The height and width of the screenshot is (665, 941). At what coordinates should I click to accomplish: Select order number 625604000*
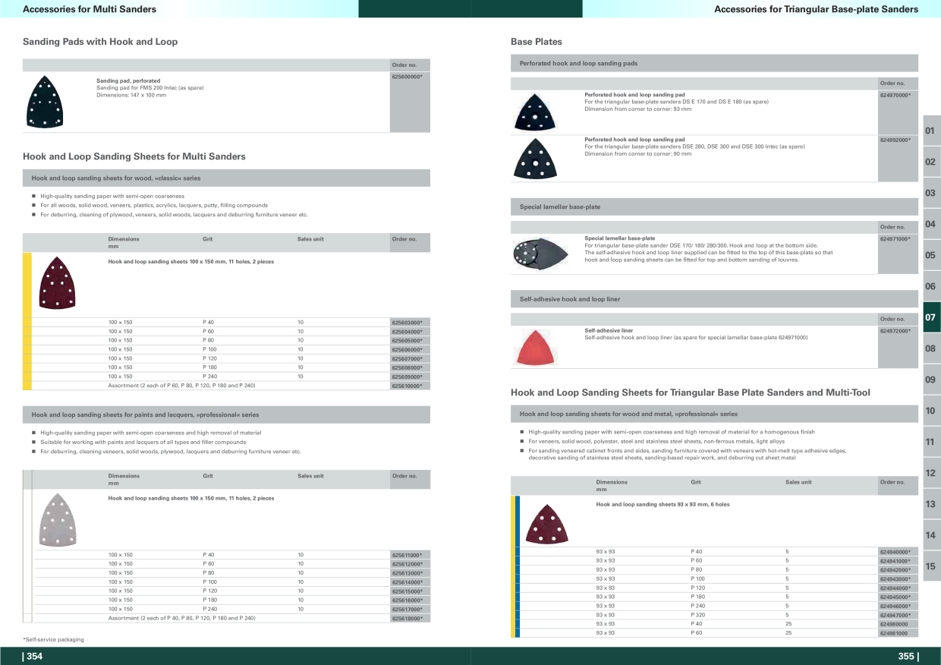[x=407, y=332]
